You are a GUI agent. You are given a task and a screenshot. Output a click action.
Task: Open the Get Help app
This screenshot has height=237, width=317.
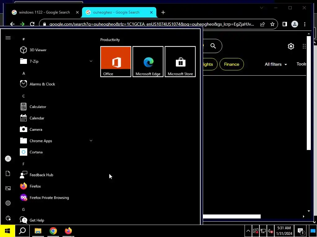point(56,220)
